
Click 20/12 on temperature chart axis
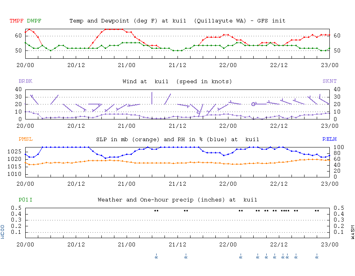coord(76,65)
